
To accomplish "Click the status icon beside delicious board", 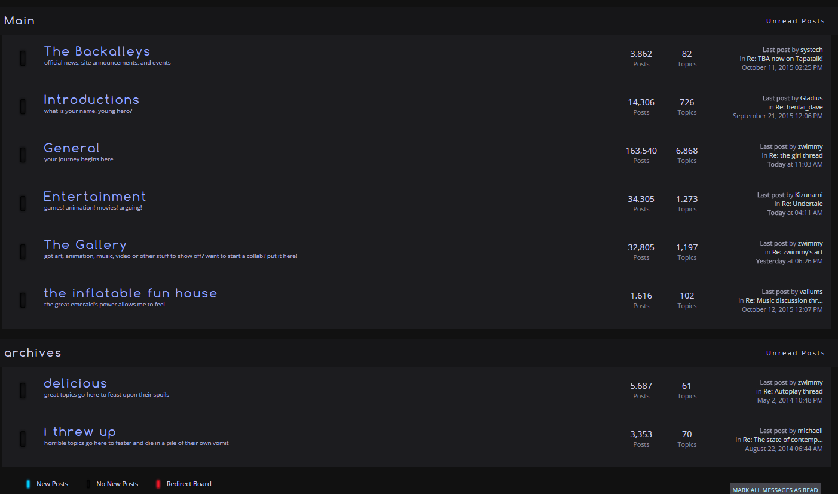I will coord(23,391).
